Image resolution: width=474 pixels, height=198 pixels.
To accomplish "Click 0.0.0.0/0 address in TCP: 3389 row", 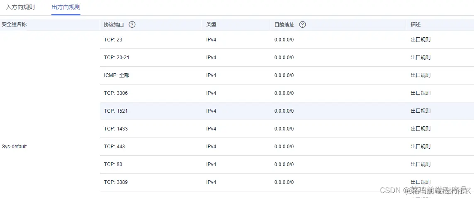I will 284,182.
